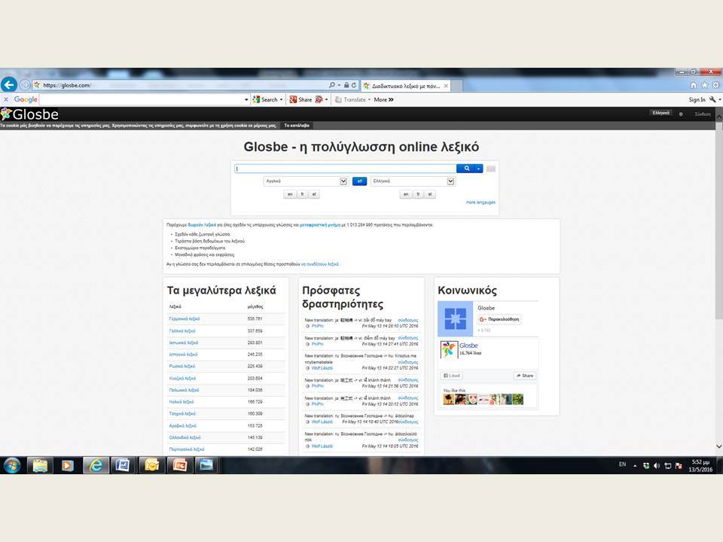Refresh the page with the reload icon
This screenshot has height=542, width=723.
354,85
